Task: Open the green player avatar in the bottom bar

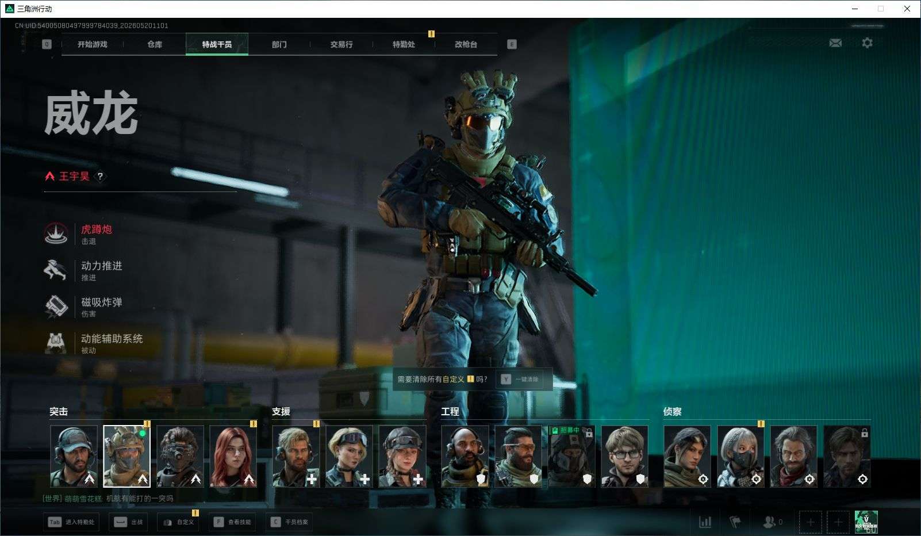Action: (x=866, y=522)
